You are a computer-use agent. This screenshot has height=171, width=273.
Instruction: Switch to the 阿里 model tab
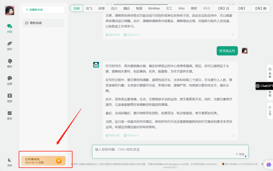(x=102, y=8)
